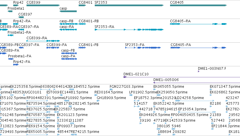The image size is (240, 136).
Task: Click the Rrp42-PA protein feature
Action: click(22, 62)
